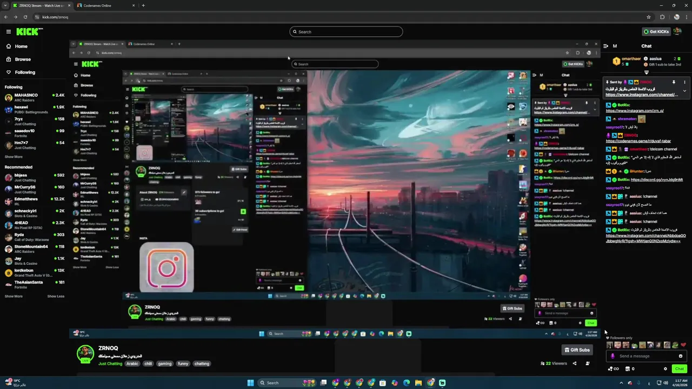692x389 pixels.
Task: Open the Windows Start menu
Action: tap(251, 383)
